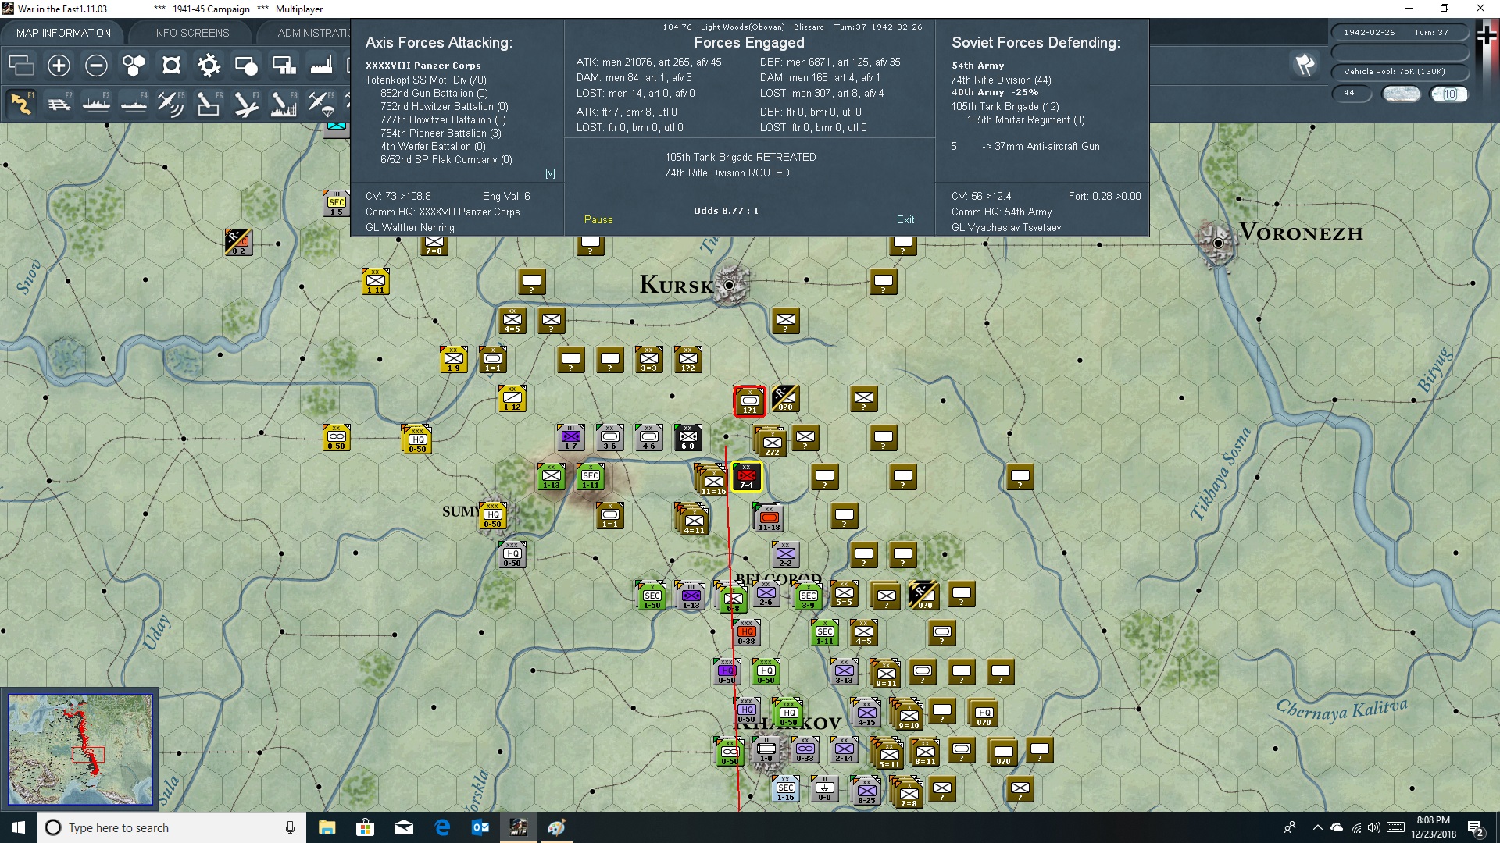Screen dimensions: 1500x843
Task: Select the F9 air transport parachute mode
Action: [x=321, y=104]
